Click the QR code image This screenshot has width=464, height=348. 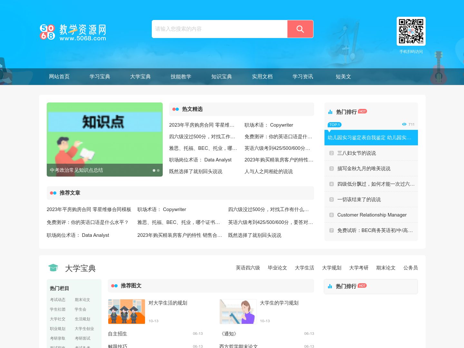[x=411, y=31]
